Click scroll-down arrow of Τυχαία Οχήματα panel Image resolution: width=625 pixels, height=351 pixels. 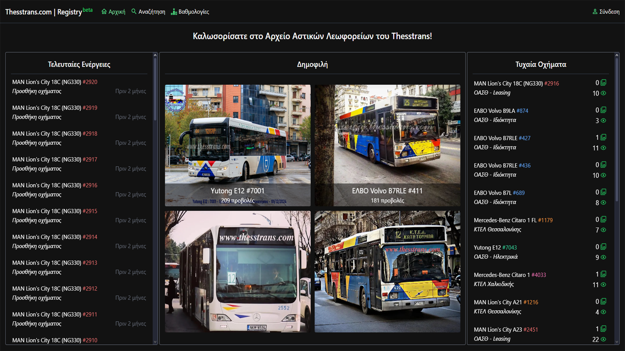point(617,342)
